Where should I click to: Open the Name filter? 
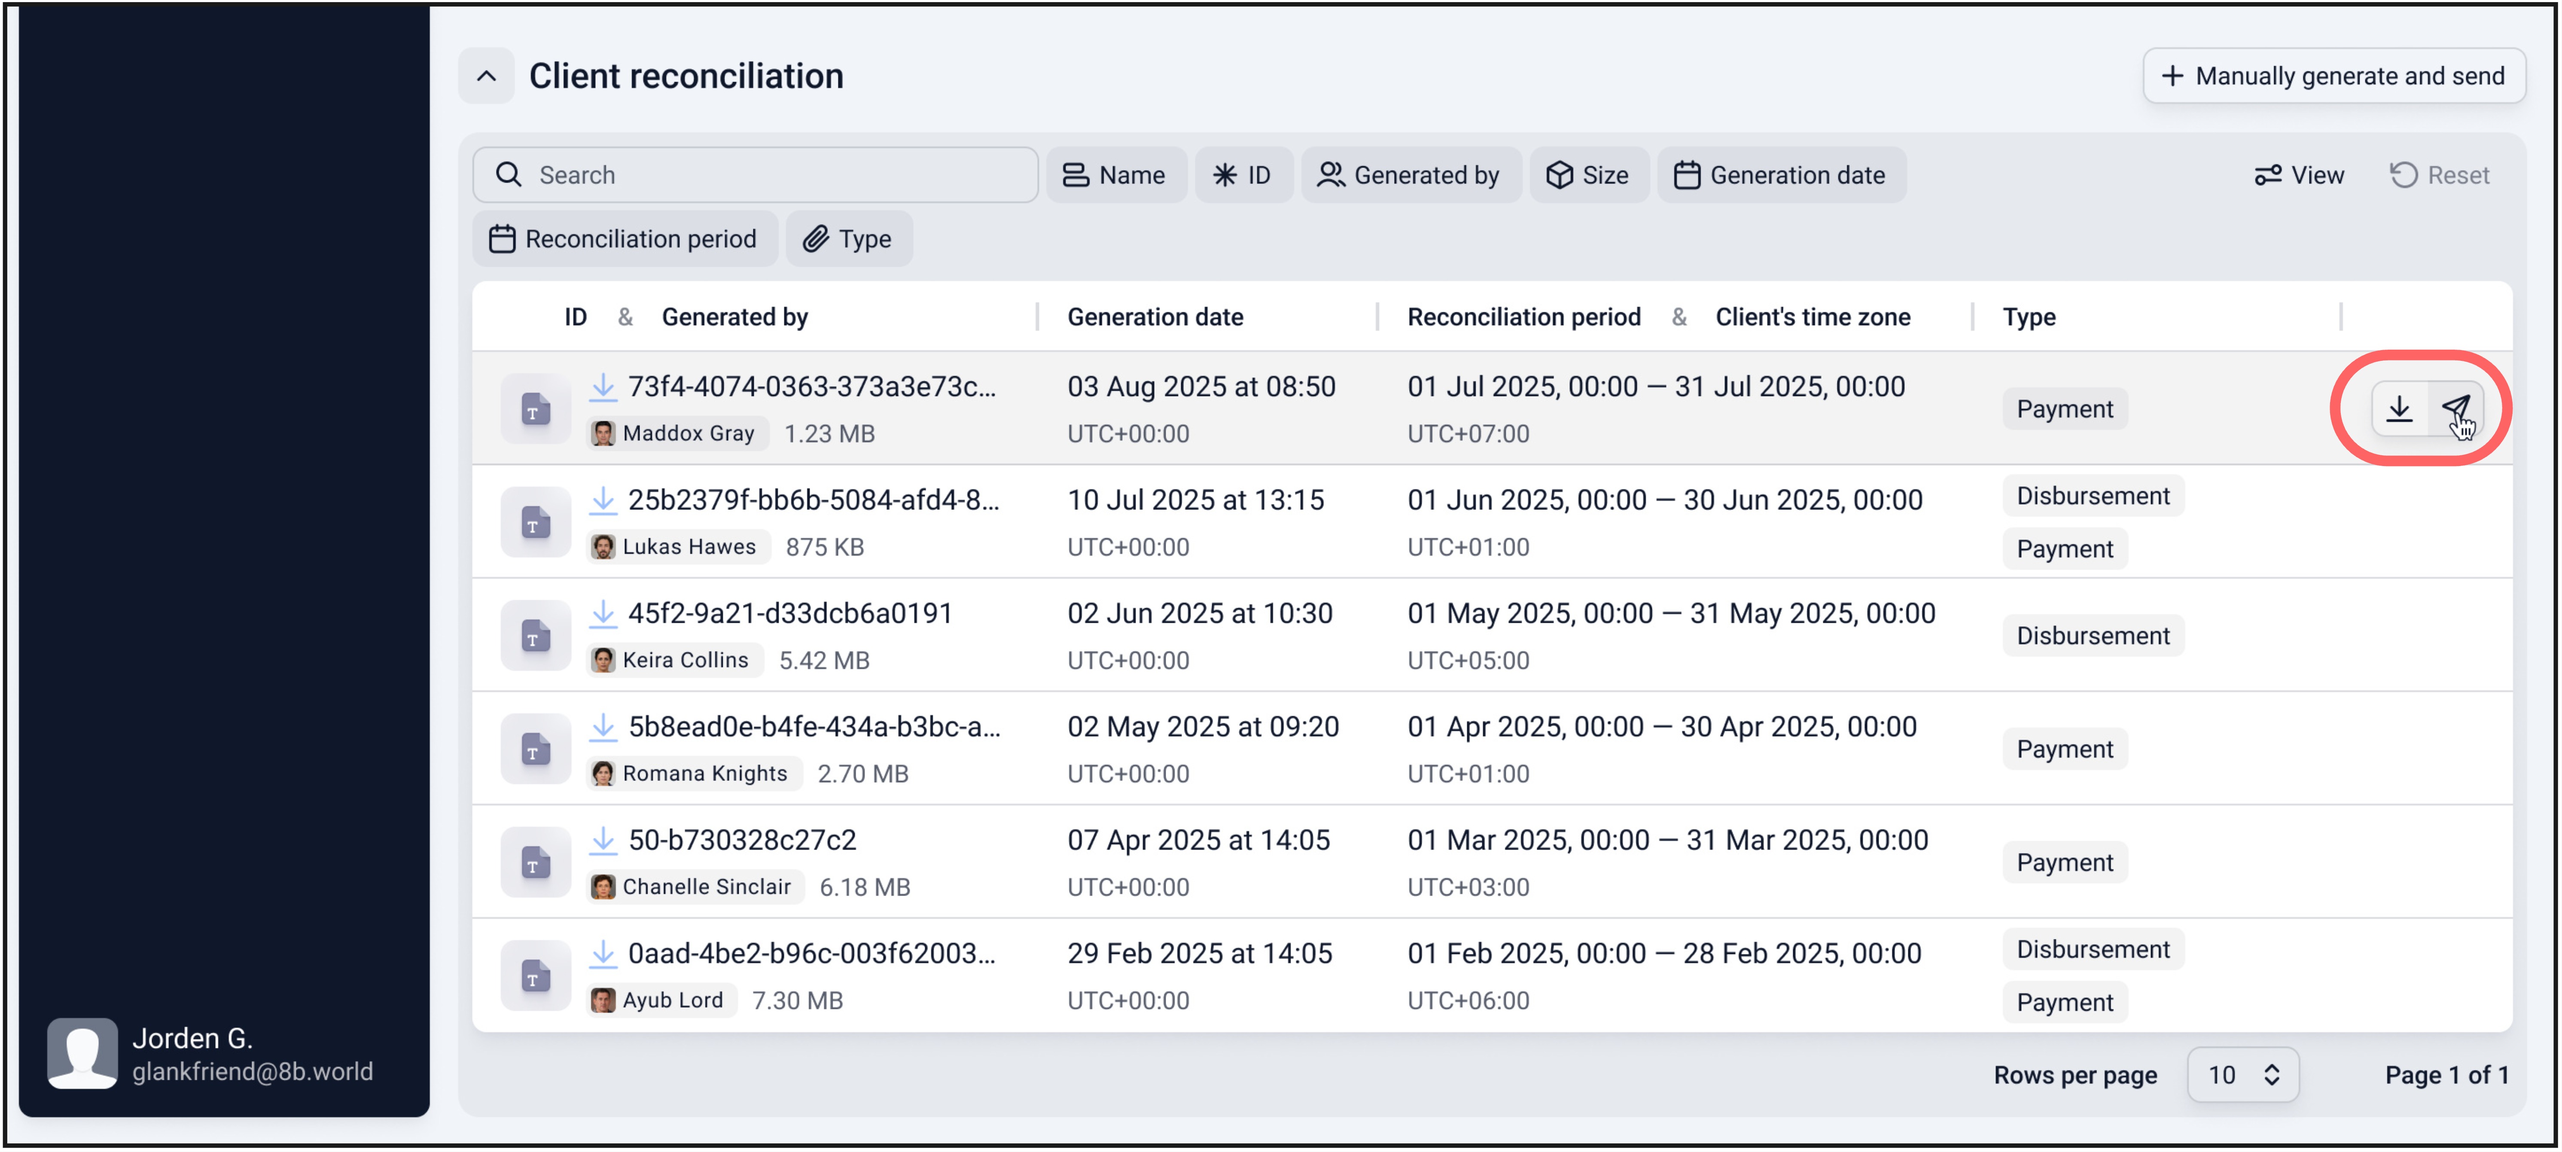[1115, 175]
